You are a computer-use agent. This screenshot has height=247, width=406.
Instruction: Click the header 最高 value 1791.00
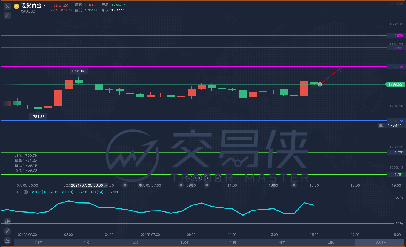[92, 5]
